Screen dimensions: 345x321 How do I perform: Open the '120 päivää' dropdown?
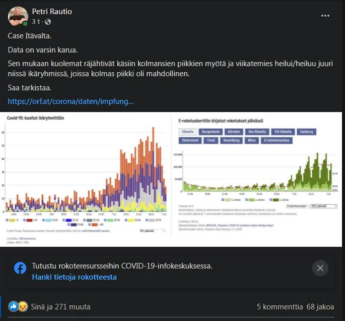324,206
